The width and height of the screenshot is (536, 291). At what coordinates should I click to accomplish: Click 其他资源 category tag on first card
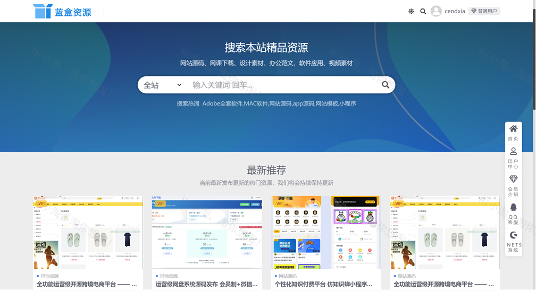[x=49, y=276]
